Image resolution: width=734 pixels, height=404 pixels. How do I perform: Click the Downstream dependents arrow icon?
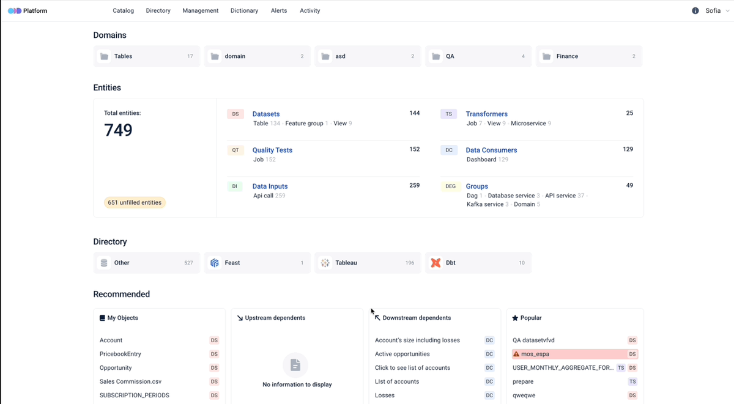[x=377, y=318]
